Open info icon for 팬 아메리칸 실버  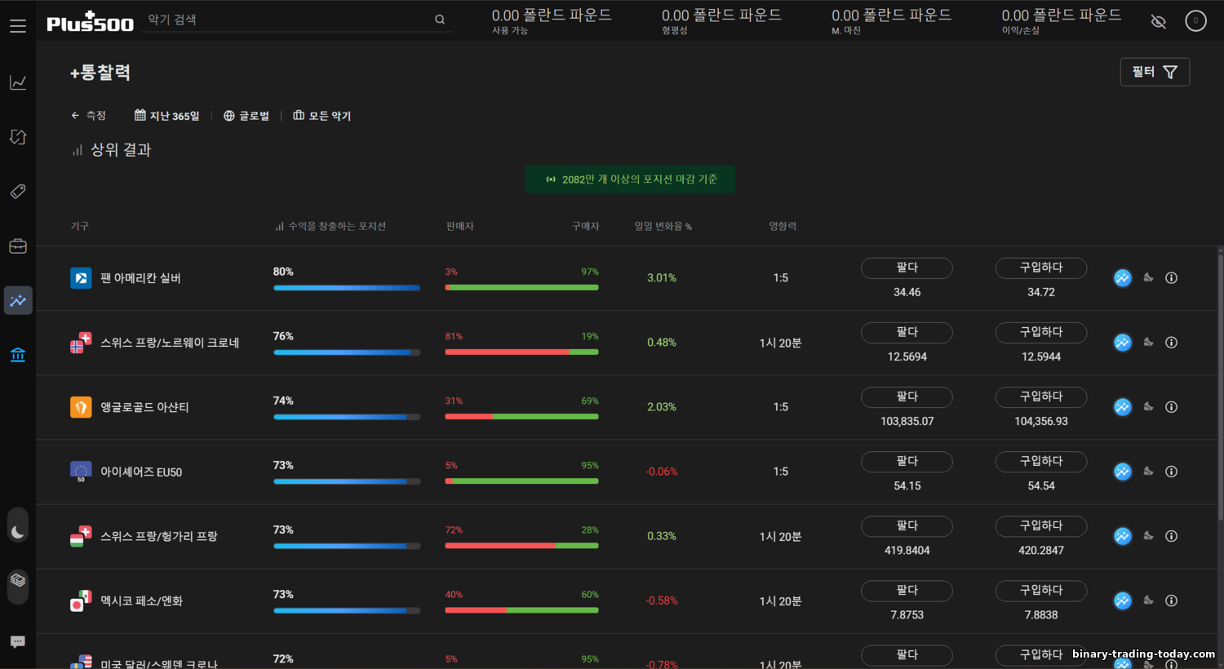[1171, 278]
